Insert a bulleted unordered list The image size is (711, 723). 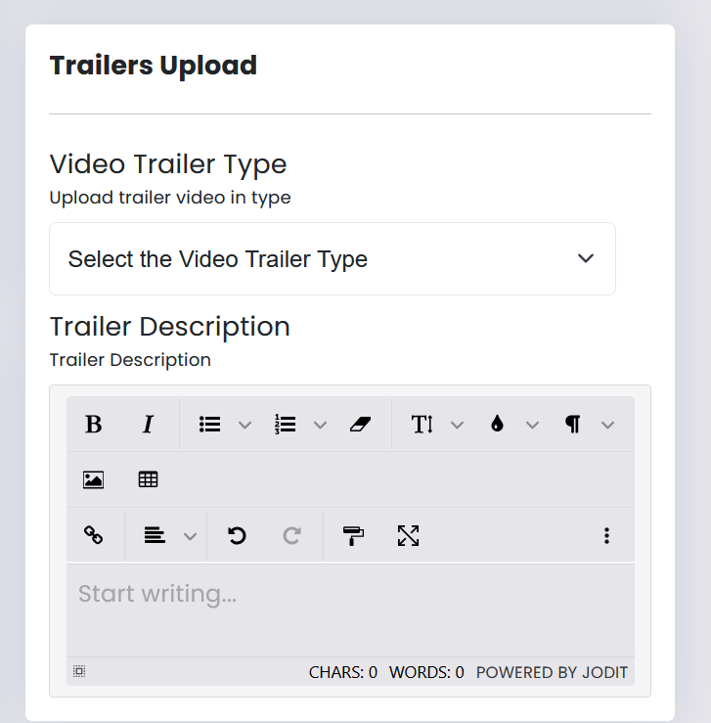click(209, 425)
